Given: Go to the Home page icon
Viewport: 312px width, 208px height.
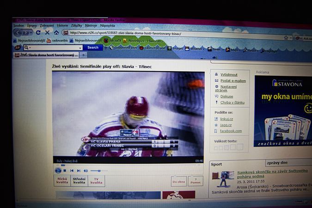Looking at the screenshot, I should tap(56, 32).
